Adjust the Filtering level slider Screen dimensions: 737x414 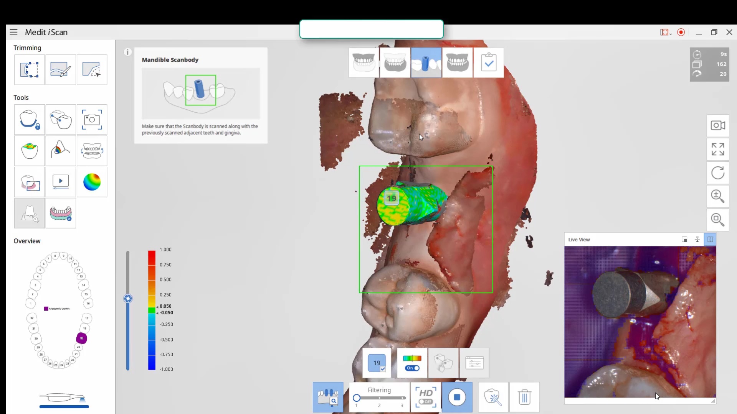(x=379, y=398)
